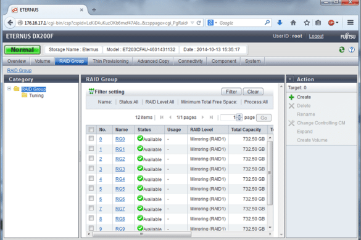Click the green ETERNUS refresh icon
Viewport: 361px width, 240px height.
tap(342, 49)
